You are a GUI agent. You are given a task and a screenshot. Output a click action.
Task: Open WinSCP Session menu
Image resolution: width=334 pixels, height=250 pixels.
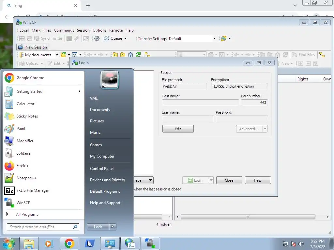[83, 30]
